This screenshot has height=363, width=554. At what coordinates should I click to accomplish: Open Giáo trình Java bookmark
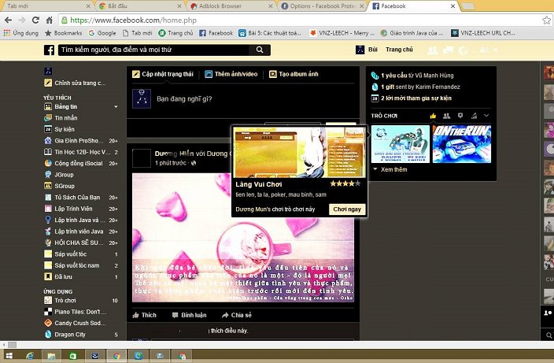tap(412, 33)
